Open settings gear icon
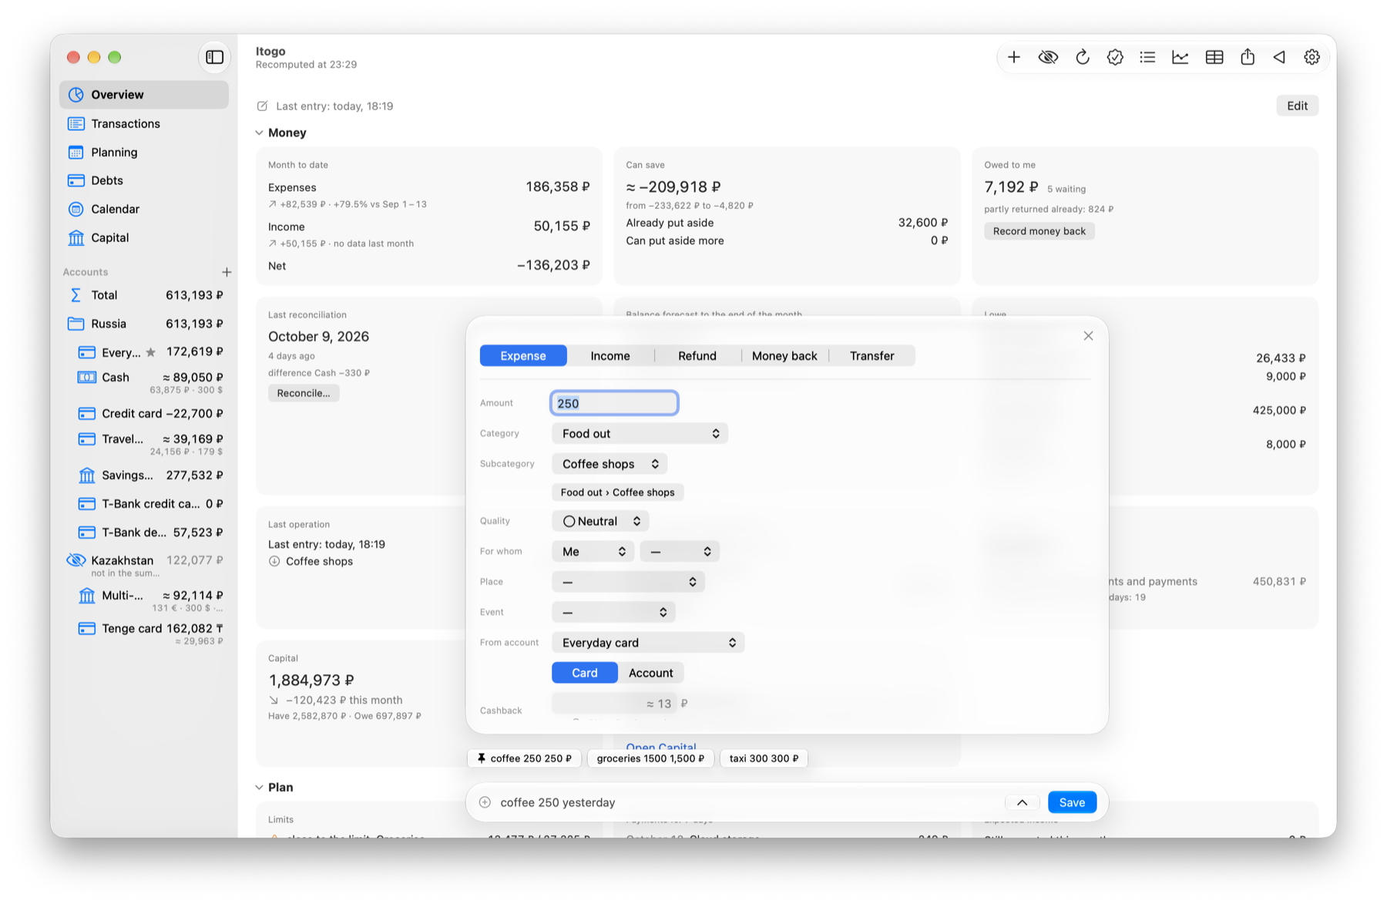 pyautogui.click(x=1311, y=57)
